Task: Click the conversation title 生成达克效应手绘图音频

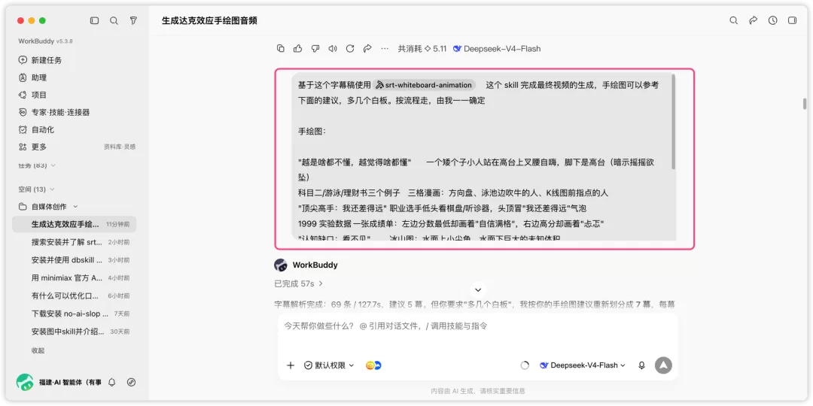Action: tap(209, 21)
